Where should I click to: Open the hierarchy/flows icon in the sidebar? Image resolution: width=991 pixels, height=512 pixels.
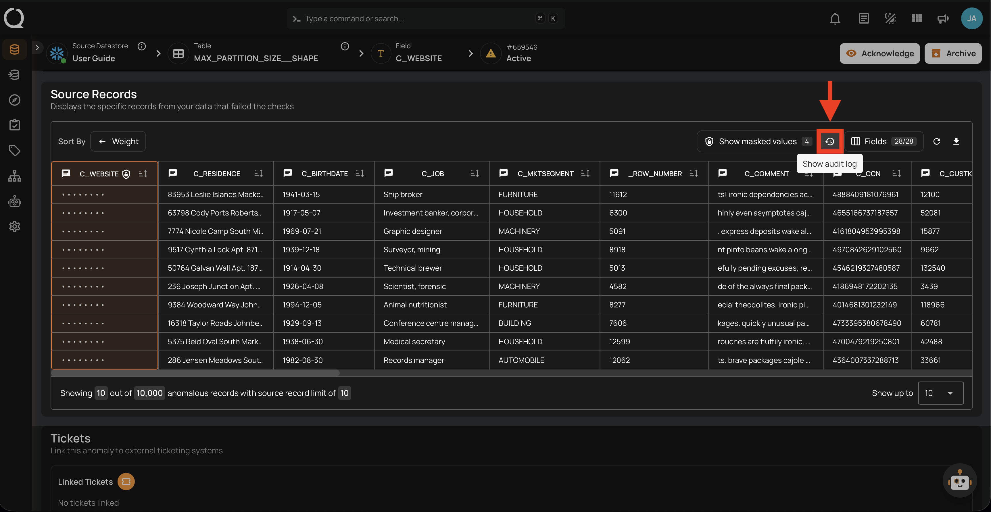pyautogui.click(x=14, y=176)
